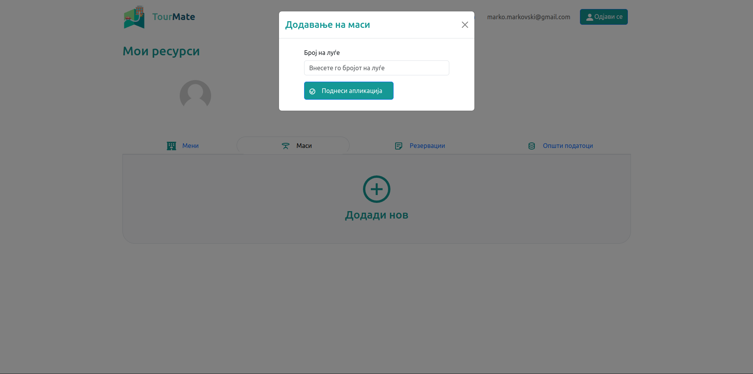Click the hotel building icon beside Мени
Viewport: 753px width, 374px height.
coord(171,146)
